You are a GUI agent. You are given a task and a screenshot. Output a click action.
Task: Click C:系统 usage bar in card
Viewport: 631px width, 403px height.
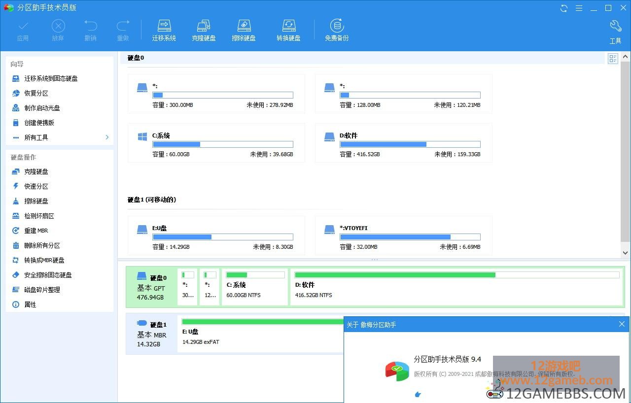pyautogui.click(x=223, y=144)
